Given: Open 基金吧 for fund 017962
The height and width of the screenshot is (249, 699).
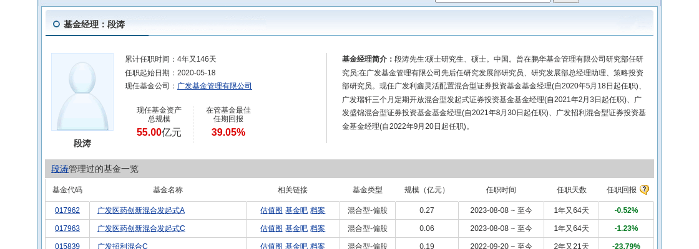Looking at the screenshot, I should coord(296,210).
